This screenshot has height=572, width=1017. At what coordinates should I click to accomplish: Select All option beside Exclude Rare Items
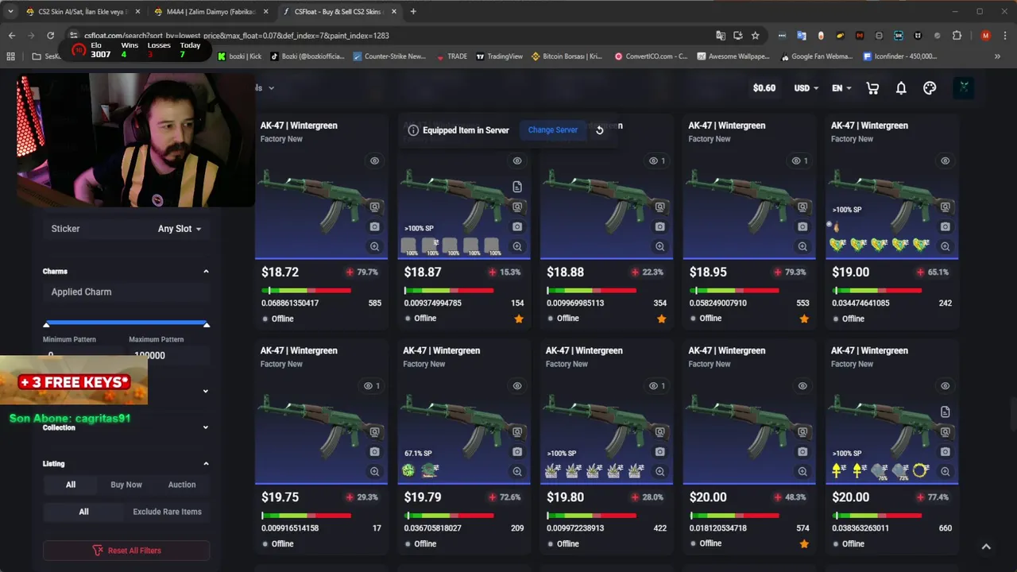pyautogui.click(x=83, y=512)
